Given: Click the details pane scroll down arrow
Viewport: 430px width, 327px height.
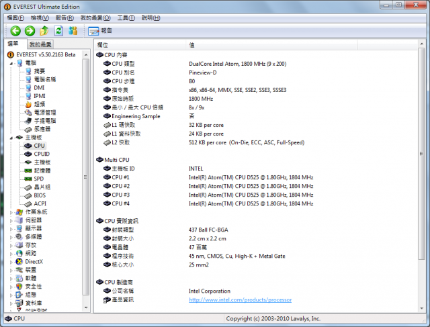Looking at the screenshot, I should click(421, 309).
